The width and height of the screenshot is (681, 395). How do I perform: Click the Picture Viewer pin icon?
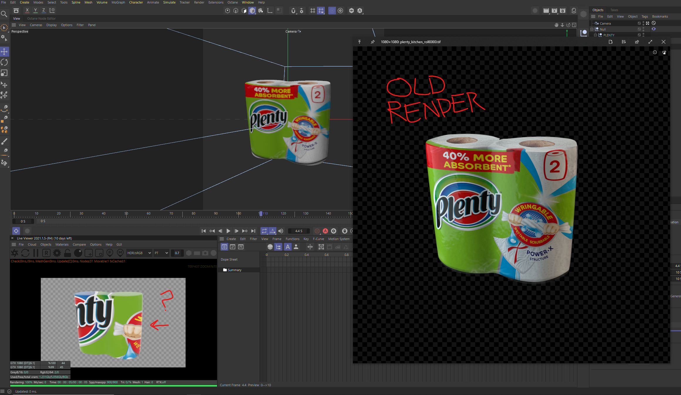click(373, 42)
